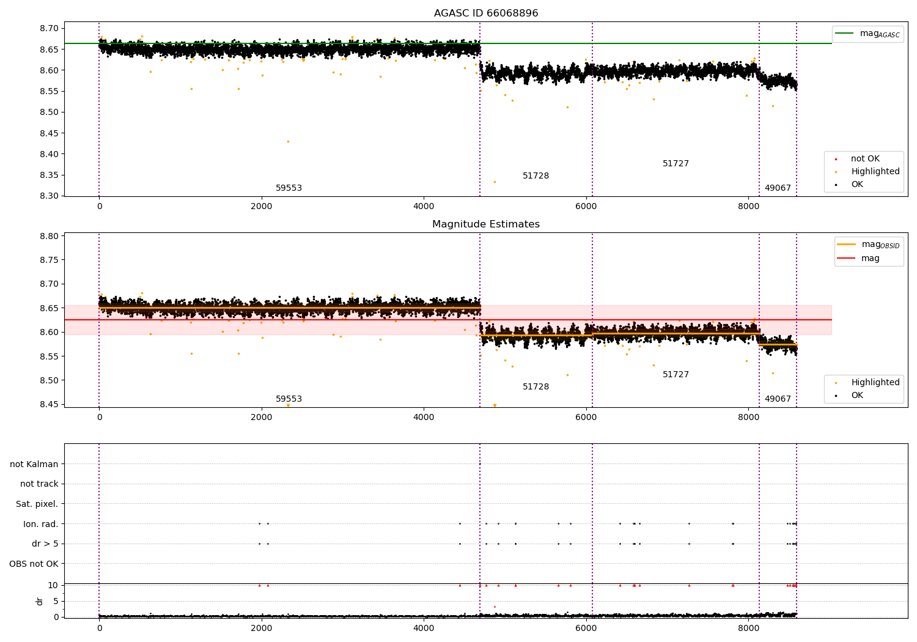The image size is (917, 642).
Task: Click the mag AGASC legend label in the top plot
Action: pyautogui.click(x=880, y=34)
